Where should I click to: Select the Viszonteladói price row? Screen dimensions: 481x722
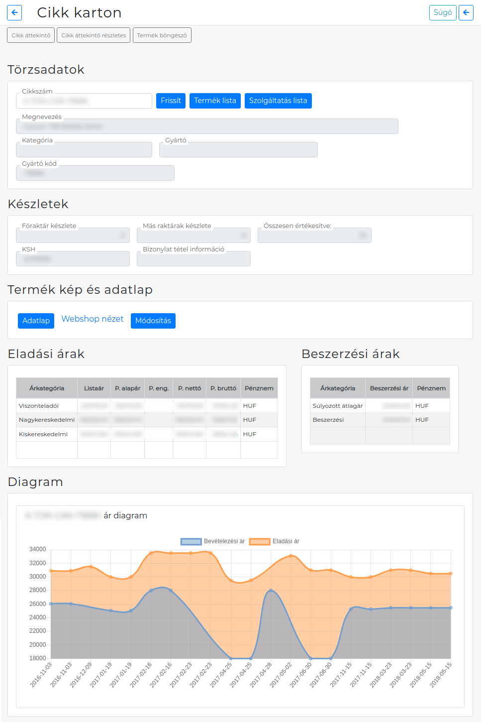(x=147, y=406)
